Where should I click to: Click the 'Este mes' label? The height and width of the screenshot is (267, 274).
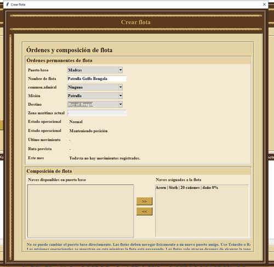pos(36,158)
